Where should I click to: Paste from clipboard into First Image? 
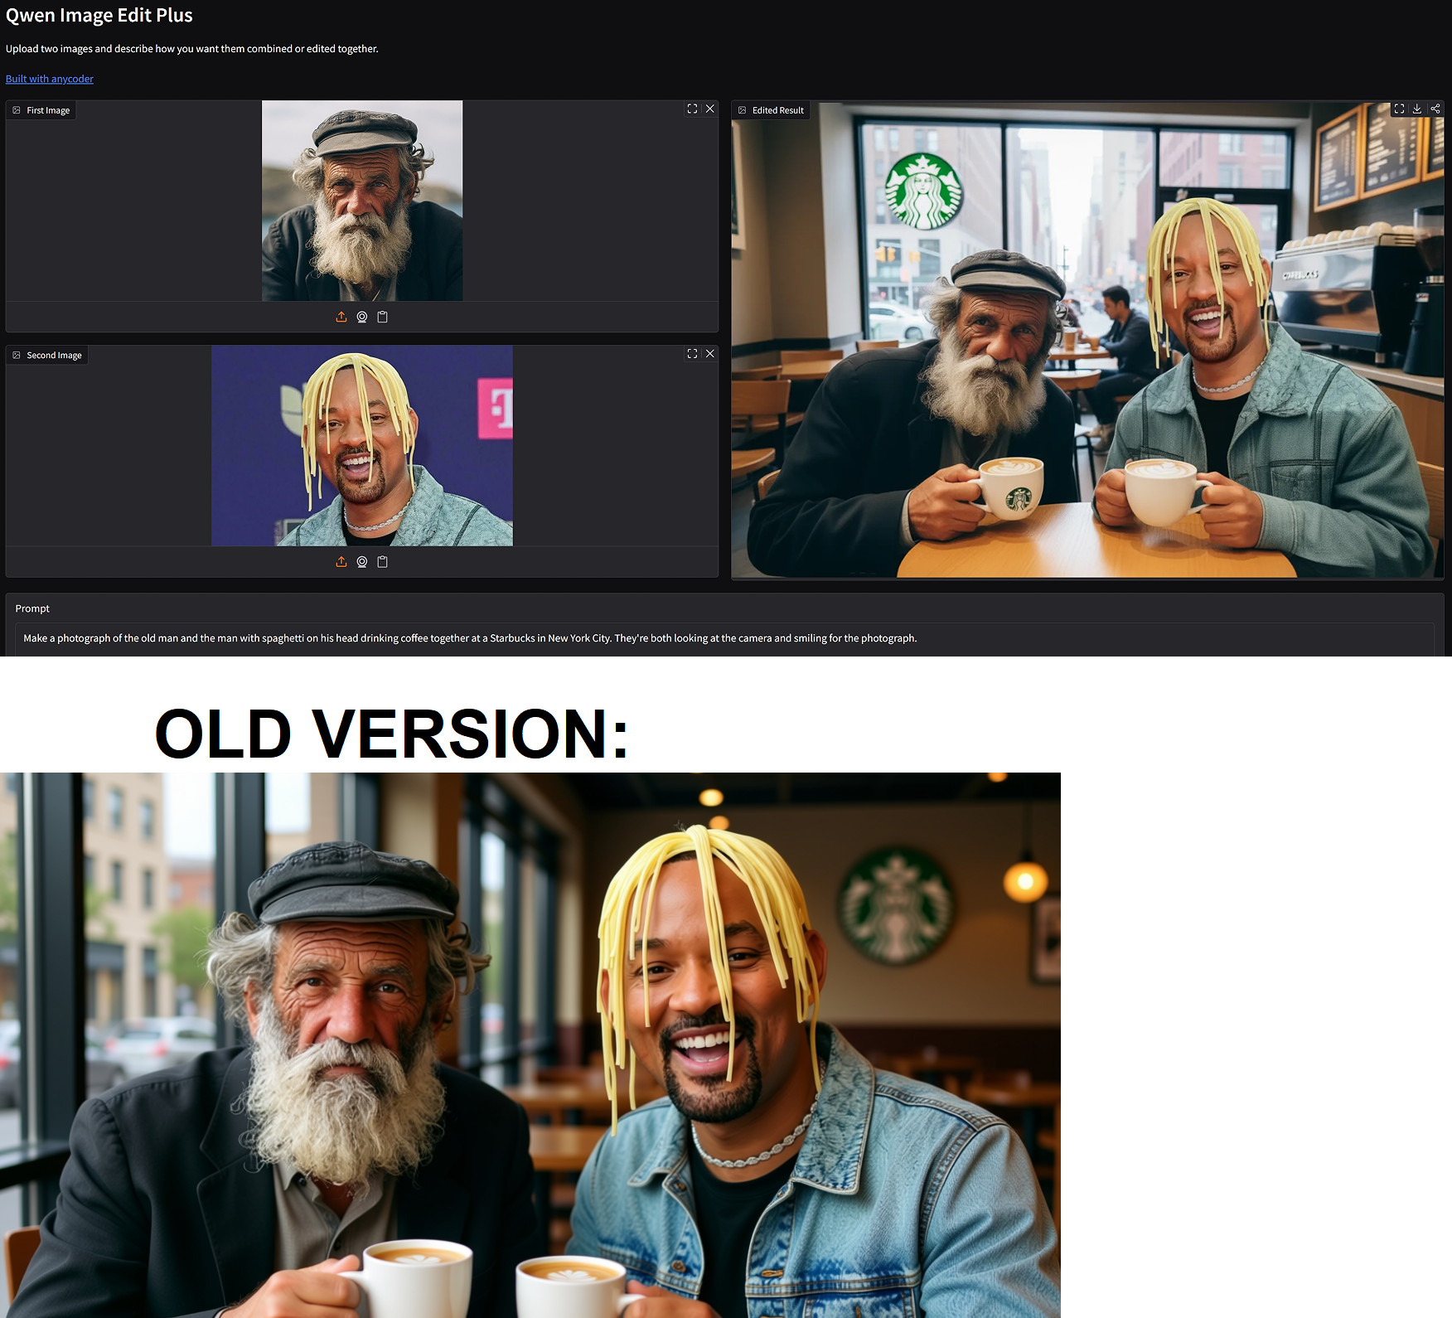coord(383,317)
